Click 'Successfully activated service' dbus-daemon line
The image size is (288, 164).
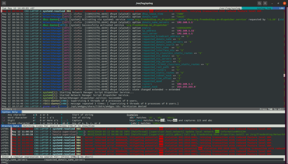coord(85,25)
